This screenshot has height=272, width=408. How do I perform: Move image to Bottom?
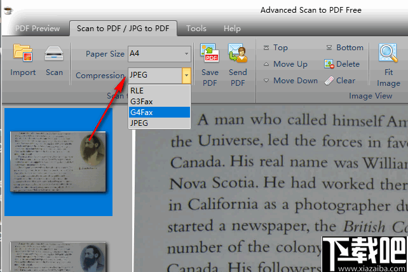345,48
